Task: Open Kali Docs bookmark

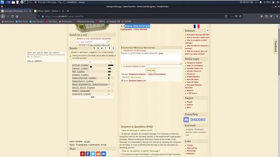Action: click(52, 21)
